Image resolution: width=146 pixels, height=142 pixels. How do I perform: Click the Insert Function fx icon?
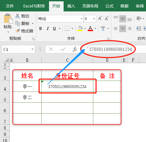pos(75,49)
